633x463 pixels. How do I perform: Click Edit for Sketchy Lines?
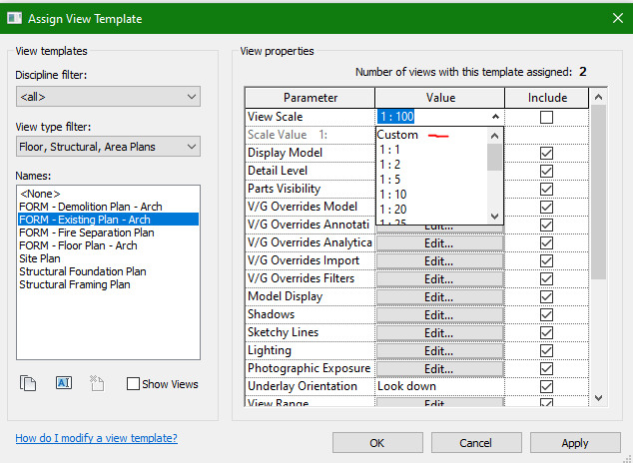(x=439, y=332)
